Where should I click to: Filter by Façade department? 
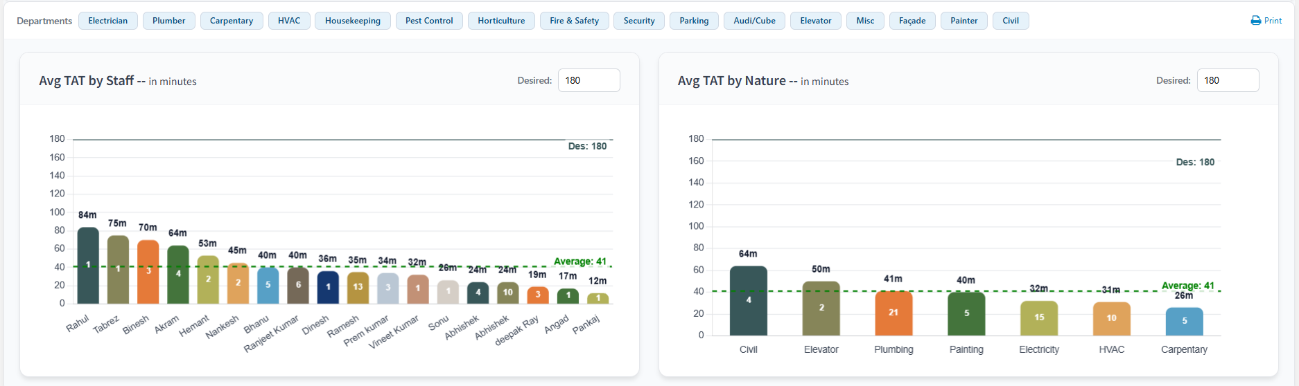912,21
